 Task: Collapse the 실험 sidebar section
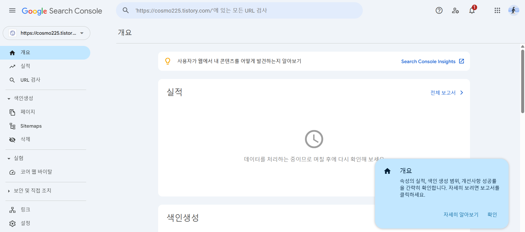[9, 158]
